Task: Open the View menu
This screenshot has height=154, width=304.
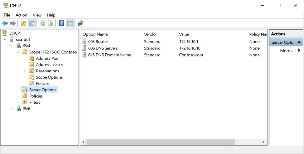Action: 37,15
